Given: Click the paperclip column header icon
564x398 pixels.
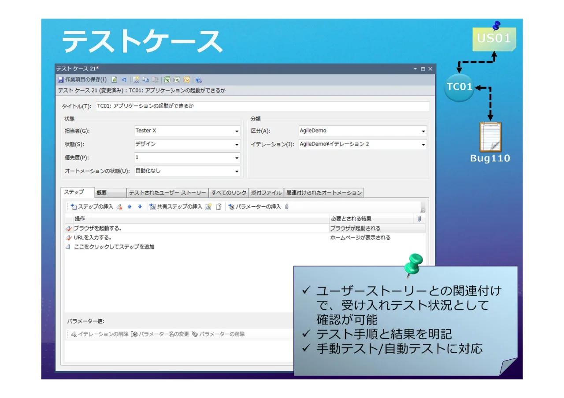Looking at the screenshot, I should 419,219.
